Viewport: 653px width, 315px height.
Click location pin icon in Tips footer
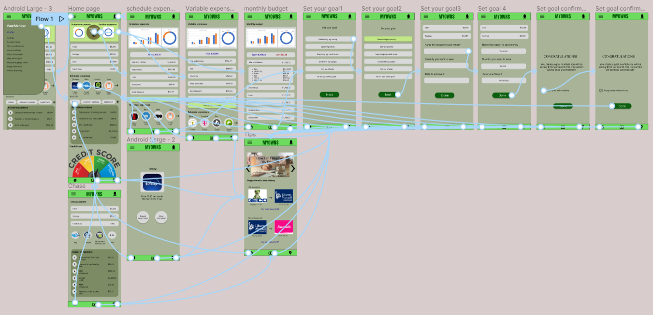coord(290,253)
